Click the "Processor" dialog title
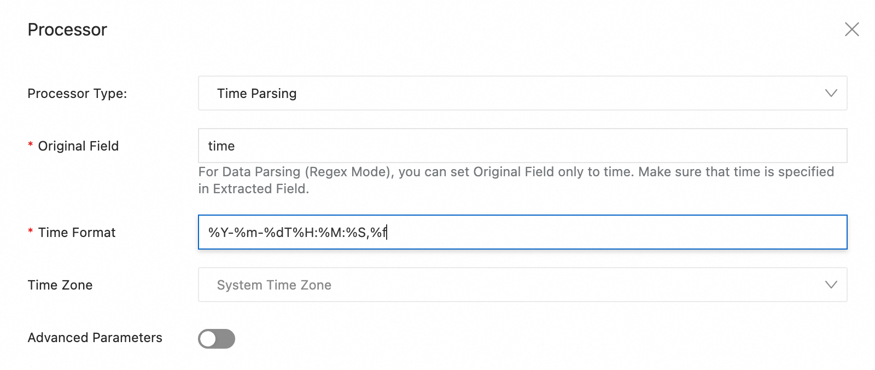Viewport: 875px width, 370px height. point(67,30)
